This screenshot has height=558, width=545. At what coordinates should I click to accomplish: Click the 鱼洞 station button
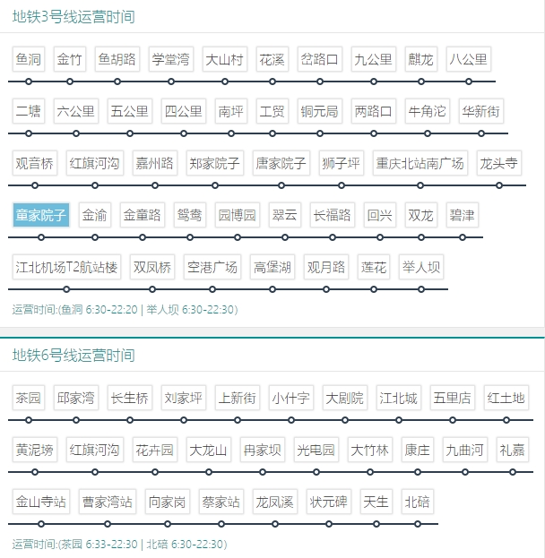pos(29,60)
